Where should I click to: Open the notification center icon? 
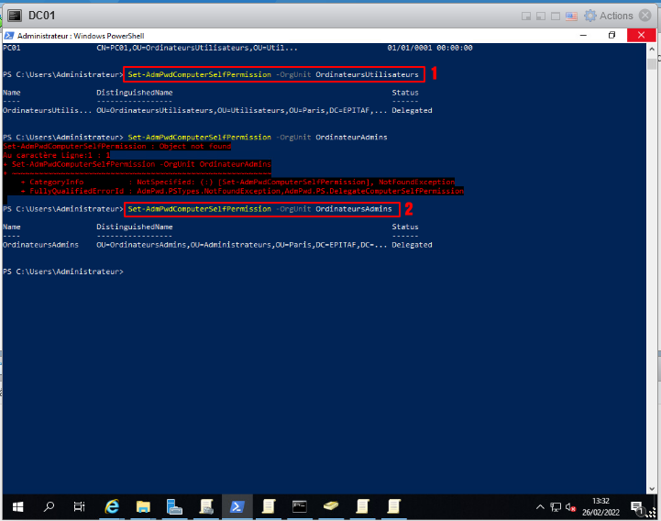tap(637, 506)
